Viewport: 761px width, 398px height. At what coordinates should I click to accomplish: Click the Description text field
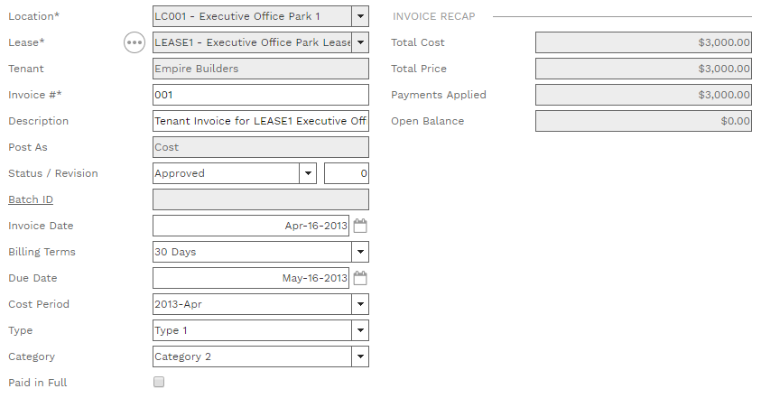coord(261,121)
